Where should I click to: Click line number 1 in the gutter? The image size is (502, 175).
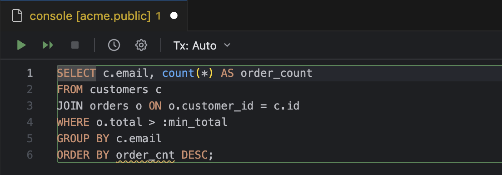[x=30, y=73]
